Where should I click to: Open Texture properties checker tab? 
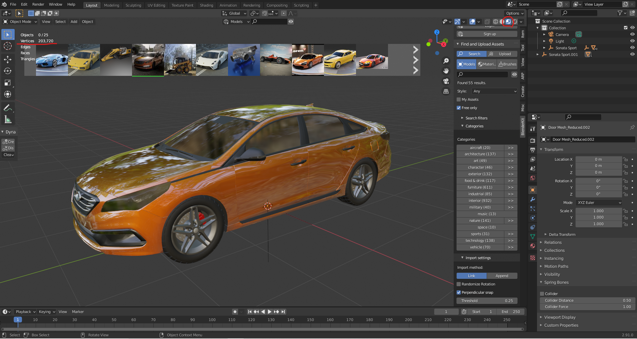point(533,258)
